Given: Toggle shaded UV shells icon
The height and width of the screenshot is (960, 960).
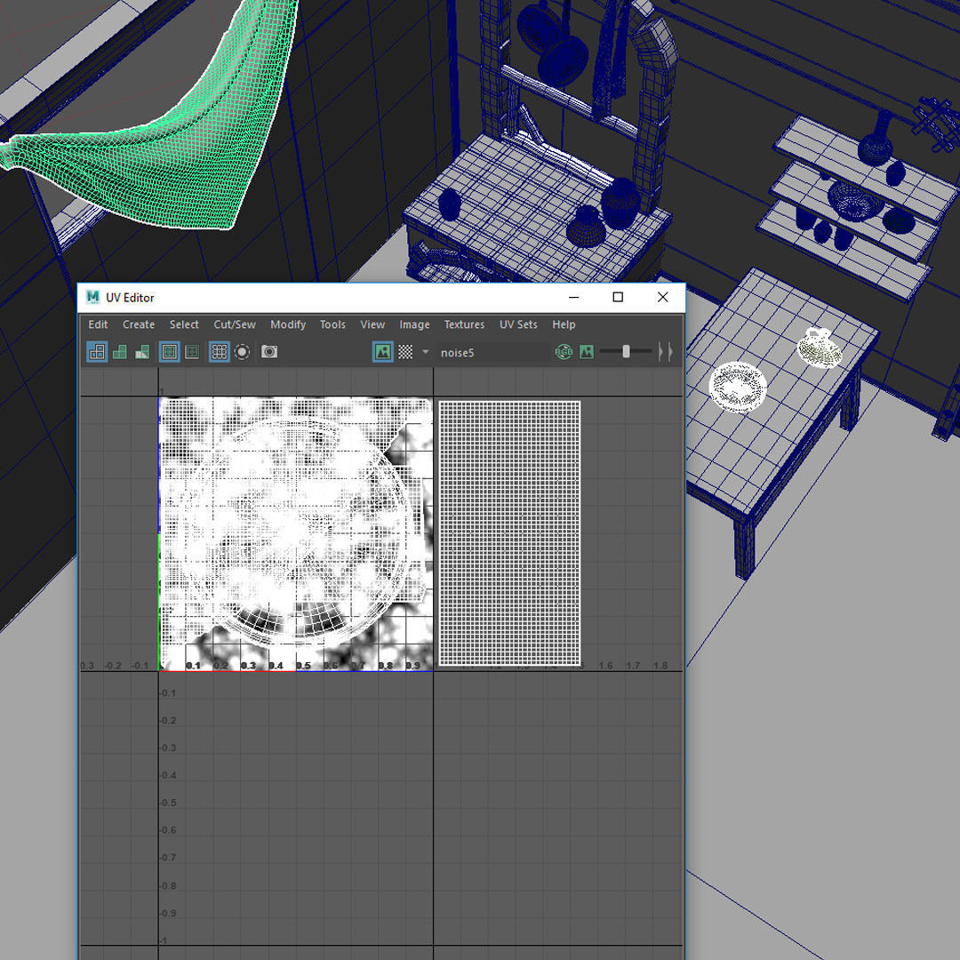Looking at the screenshot, I should click(120, 352).
